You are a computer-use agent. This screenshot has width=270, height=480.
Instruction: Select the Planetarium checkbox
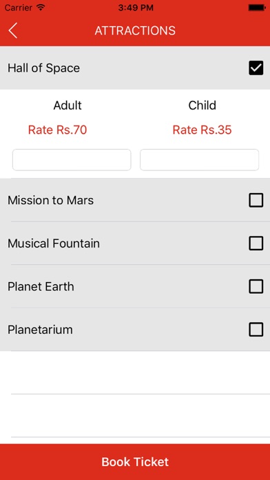(256, 330)
